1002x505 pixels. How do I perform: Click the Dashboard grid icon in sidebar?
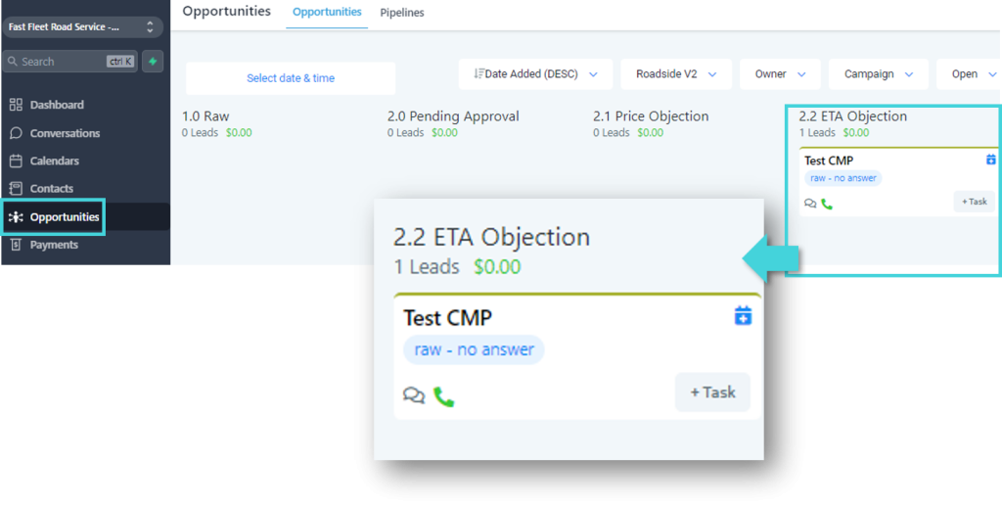tap(16, 105)
